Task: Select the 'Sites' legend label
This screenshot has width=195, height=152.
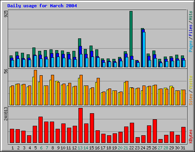Action: tap(190, 100)
